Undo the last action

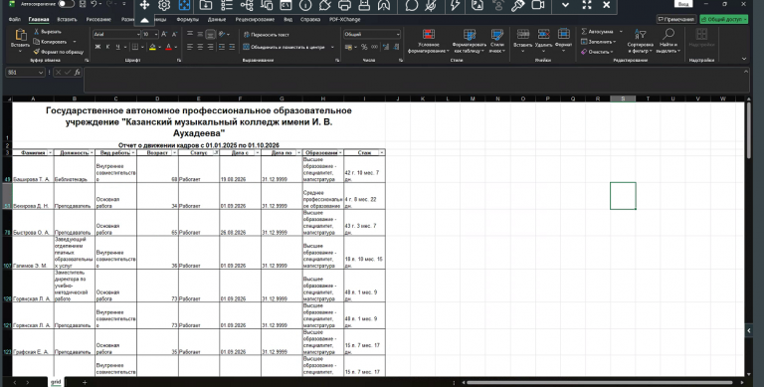pyautogui.click(x=95, y=4)
